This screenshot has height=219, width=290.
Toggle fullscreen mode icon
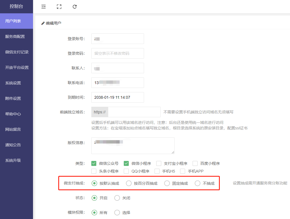59,7
